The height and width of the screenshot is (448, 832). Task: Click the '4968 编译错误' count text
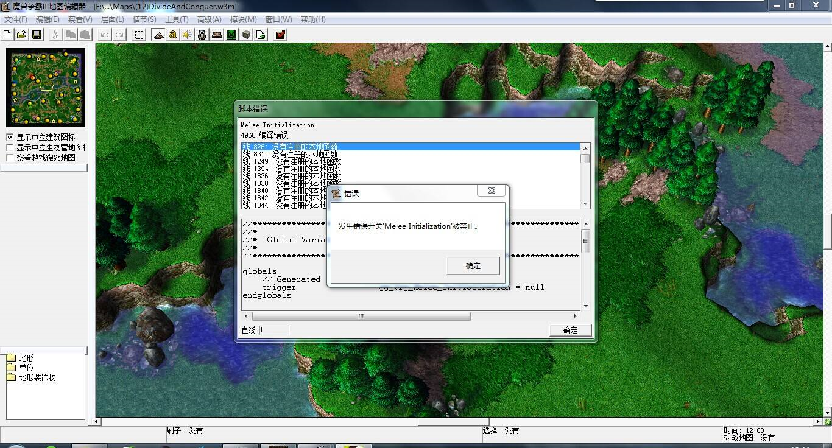[264, 135]
